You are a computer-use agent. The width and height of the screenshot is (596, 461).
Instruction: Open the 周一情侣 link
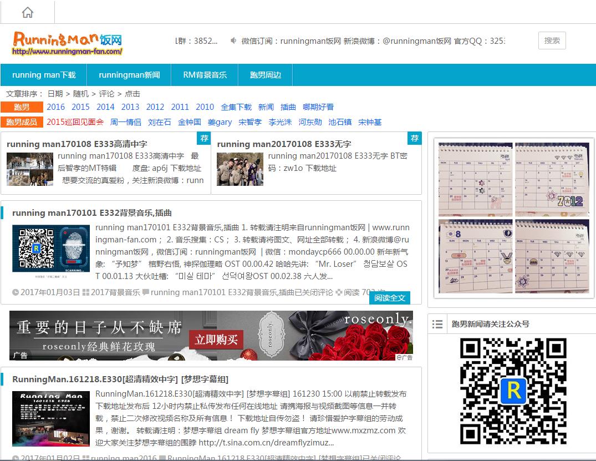126,122
